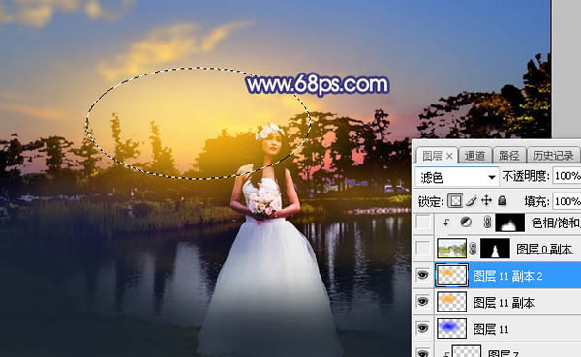The width and height of the screenshot is (581, 357).
Task: Click the lock all padlock icon
Action: click(502, 200)
